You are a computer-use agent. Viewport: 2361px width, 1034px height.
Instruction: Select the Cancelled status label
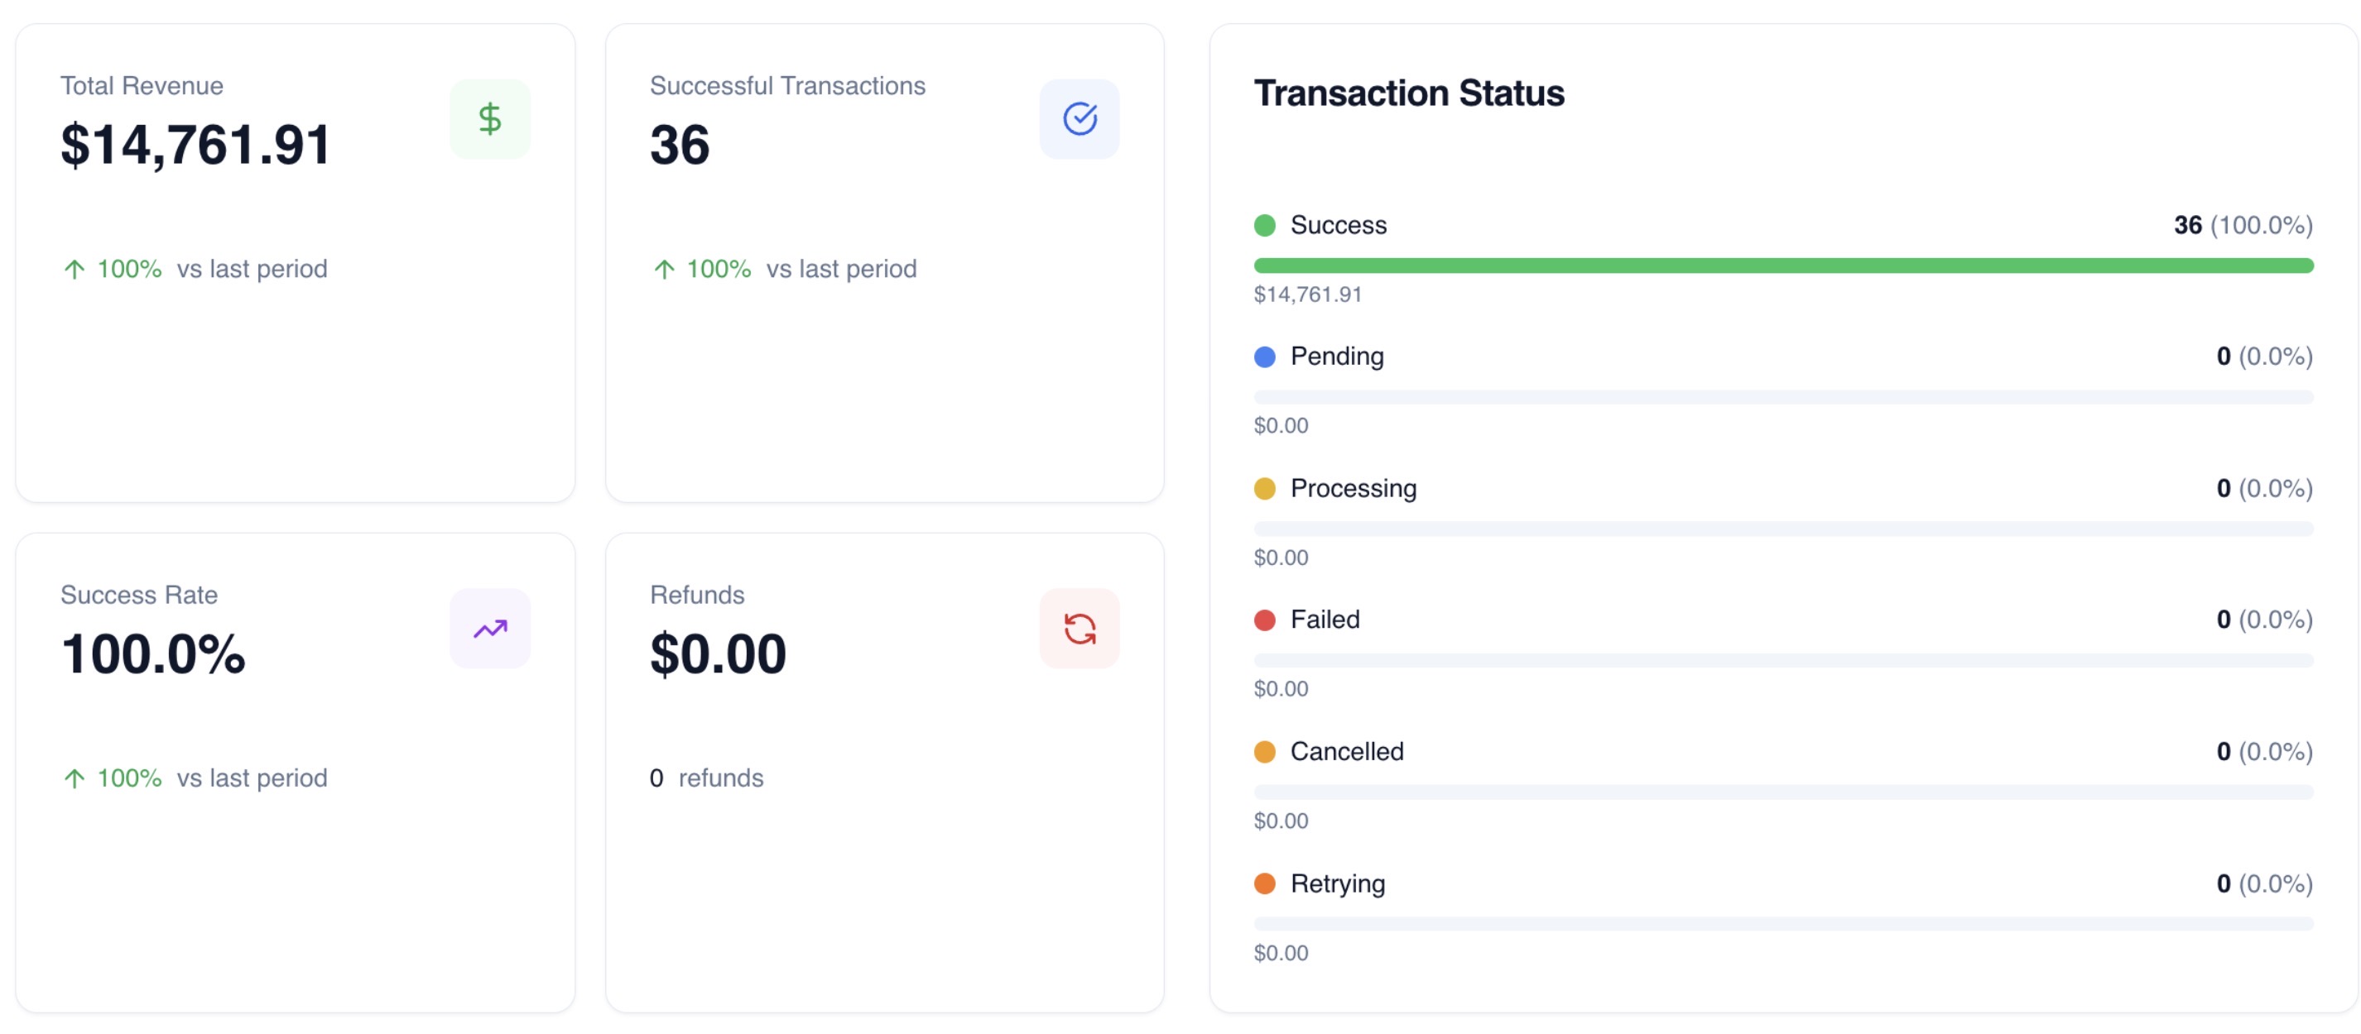(x=1346, y=752)
